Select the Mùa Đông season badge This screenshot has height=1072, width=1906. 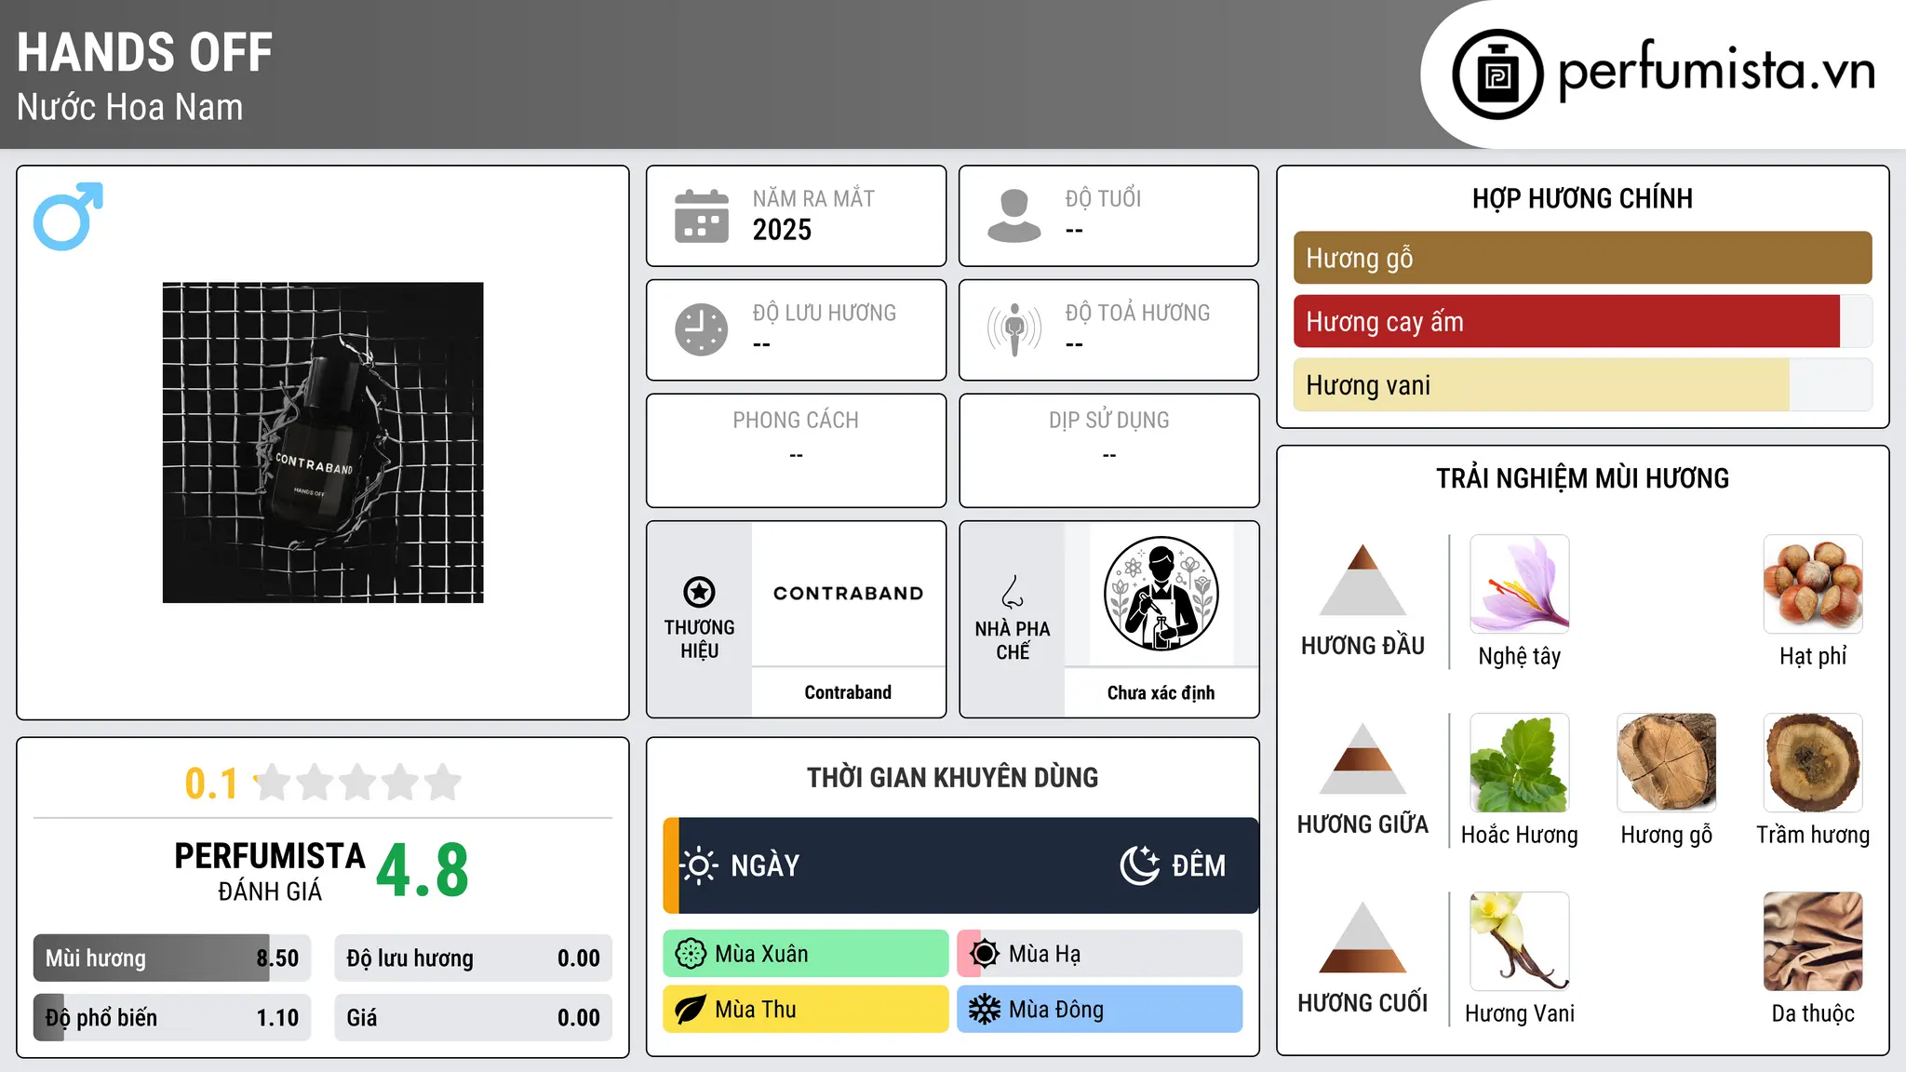(1100, 1010)
